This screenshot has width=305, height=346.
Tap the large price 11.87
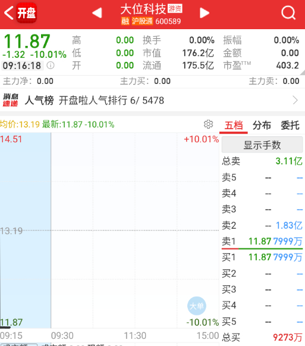(27, 41)
